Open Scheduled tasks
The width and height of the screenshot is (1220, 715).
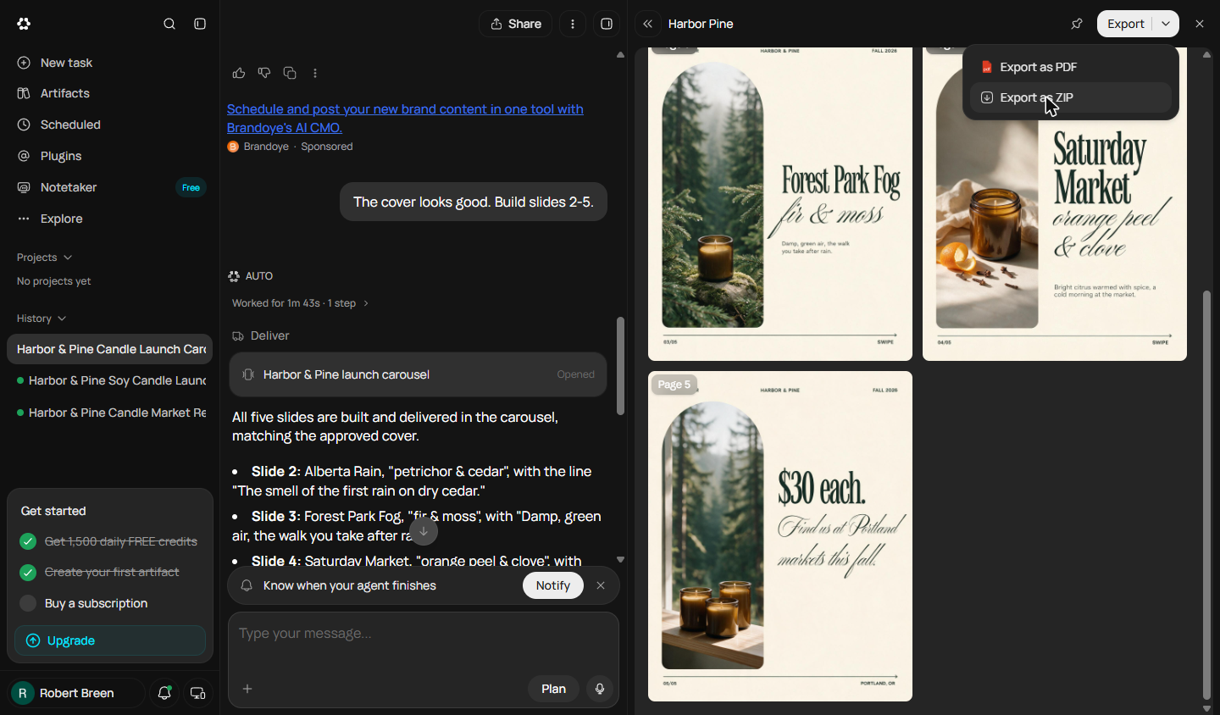click(x=109, y=125)
